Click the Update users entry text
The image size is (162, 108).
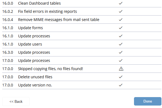pyautogui.click(x=30, y=44)
